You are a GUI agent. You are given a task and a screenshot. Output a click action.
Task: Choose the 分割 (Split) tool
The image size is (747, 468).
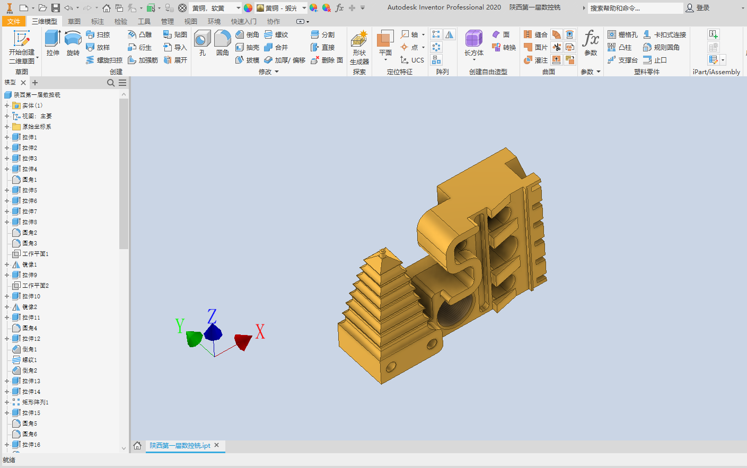322,34
